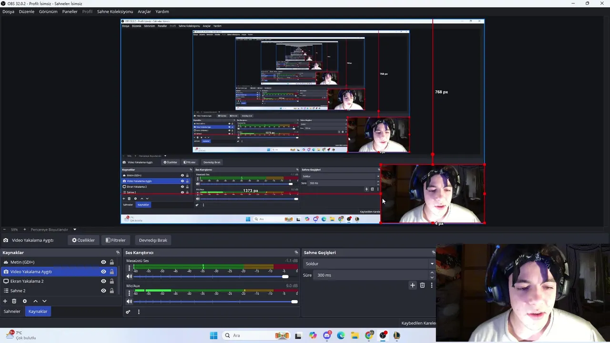Open Mic/Aux three-dot options menu
The width and height of the screenshot is (610, 343).
129,293
